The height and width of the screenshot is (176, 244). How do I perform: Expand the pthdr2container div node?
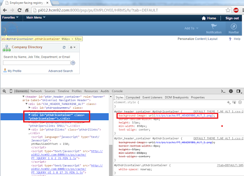[29, 115]
